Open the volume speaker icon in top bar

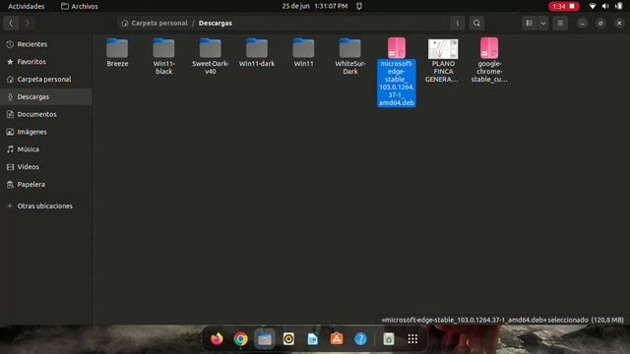click(x=605, y=6)
